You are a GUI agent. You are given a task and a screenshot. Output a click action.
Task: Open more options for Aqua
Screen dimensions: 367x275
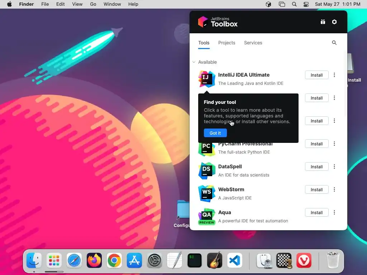[334, 212]
